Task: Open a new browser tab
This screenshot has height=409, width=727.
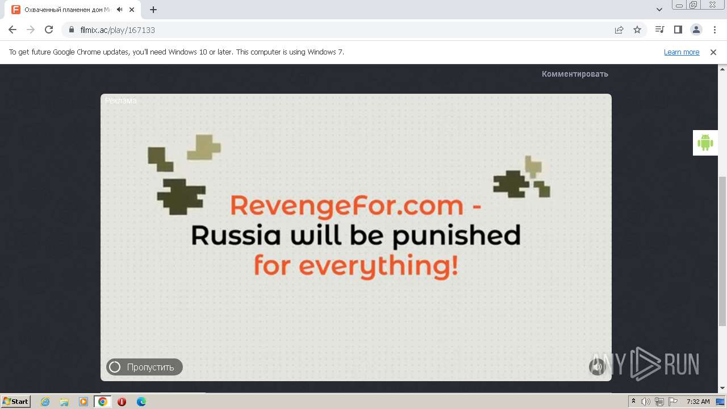Action: pos(153,10)
